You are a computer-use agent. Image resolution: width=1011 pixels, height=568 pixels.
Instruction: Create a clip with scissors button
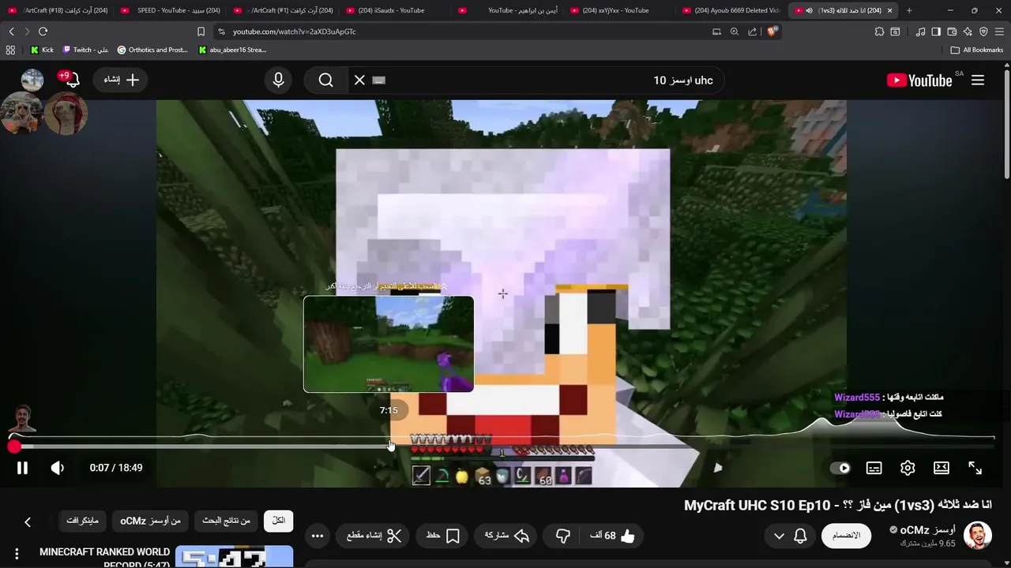(x=374, y=536)
